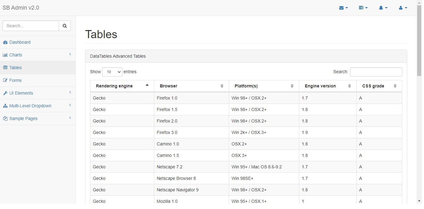Viewport: 424px width, 209px height.
Task: Toggle sorting on the CSS grade column
Action: (395, 86)
